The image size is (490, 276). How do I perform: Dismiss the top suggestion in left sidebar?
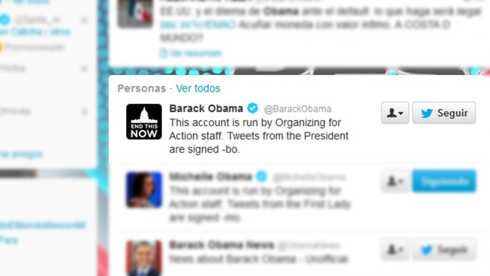pyautogui.click(x=84, y=20)
